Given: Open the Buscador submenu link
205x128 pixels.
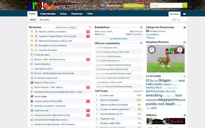Looking at the screenshot, I should tap(45, 20).
